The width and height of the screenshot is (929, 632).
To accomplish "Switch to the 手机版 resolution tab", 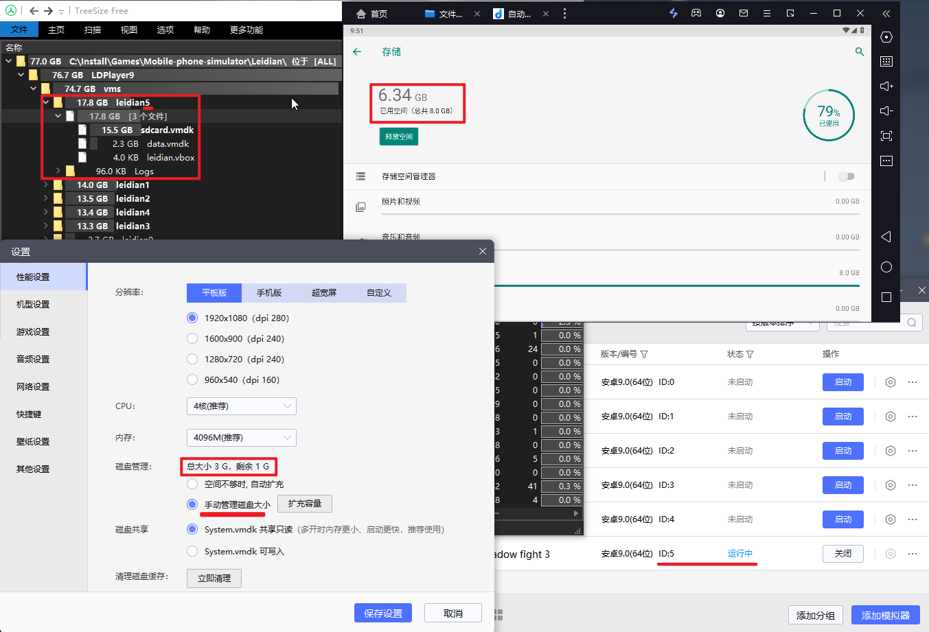I will [269, 293].
